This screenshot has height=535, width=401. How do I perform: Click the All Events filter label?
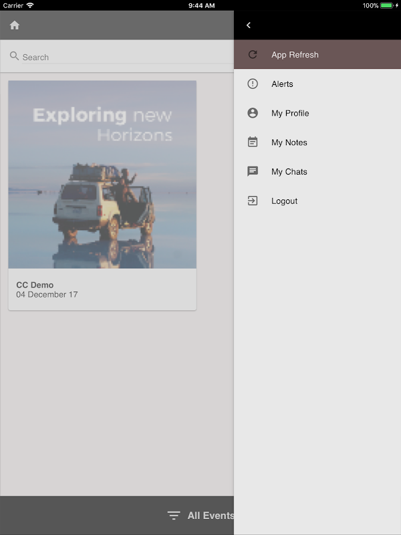click(211, 515)
